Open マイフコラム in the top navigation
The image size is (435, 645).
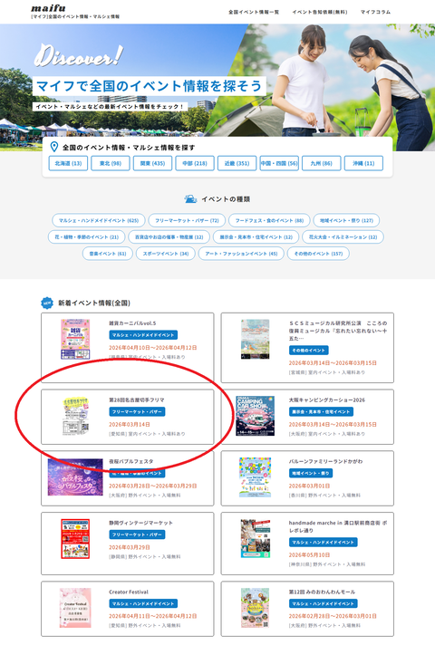(x=375, y=12)
